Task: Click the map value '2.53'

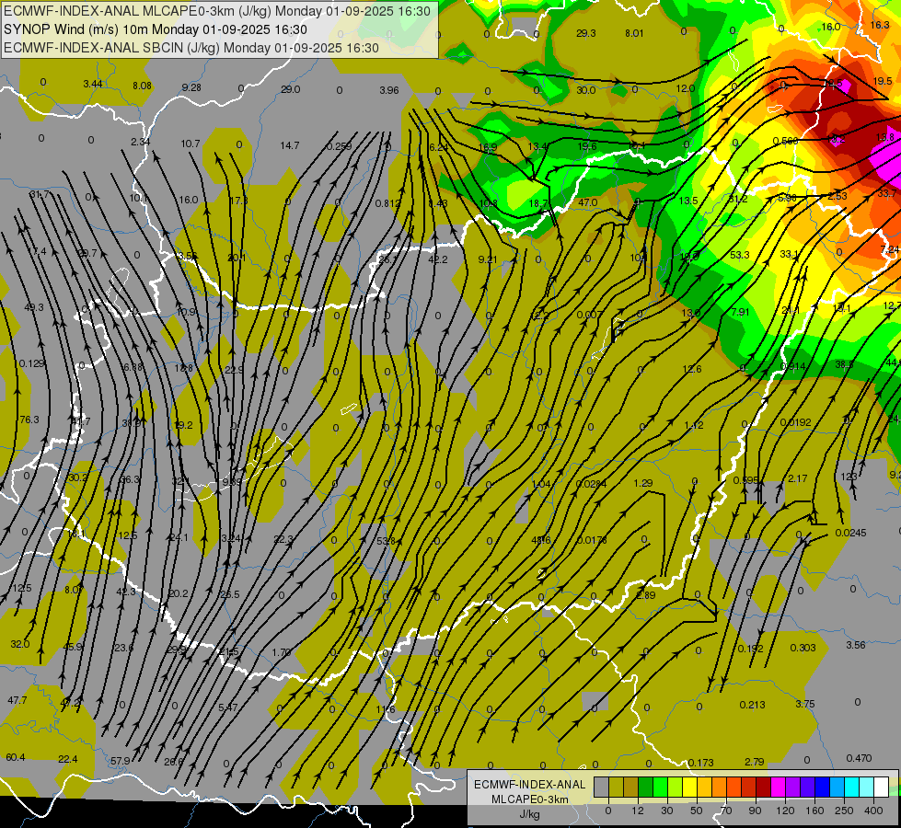Action: [x=837, y=196]
